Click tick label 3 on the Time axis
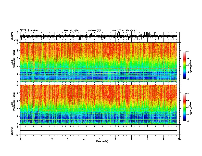The width and height of the screenshot is (202, 156). pyautogui.click(x=68, y=139)
